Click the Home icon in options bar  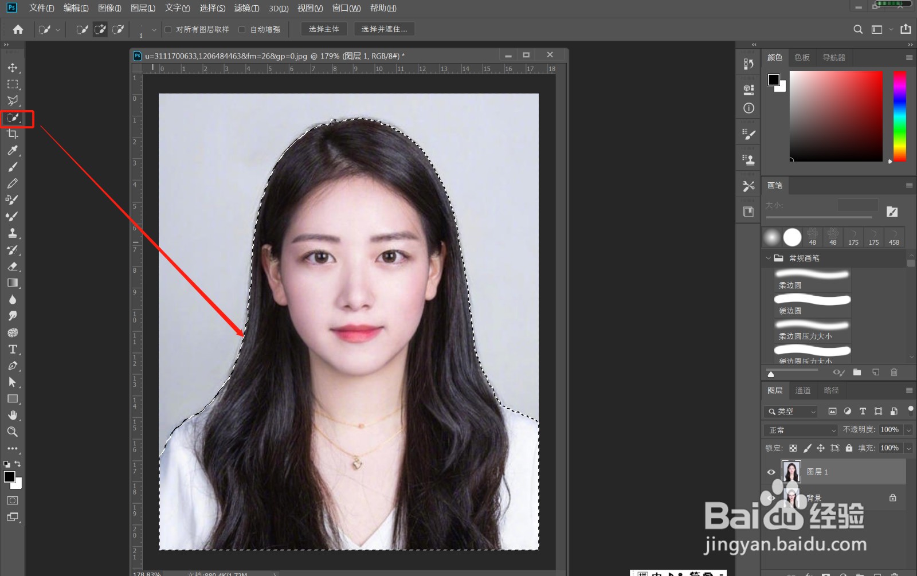point(18,29)
